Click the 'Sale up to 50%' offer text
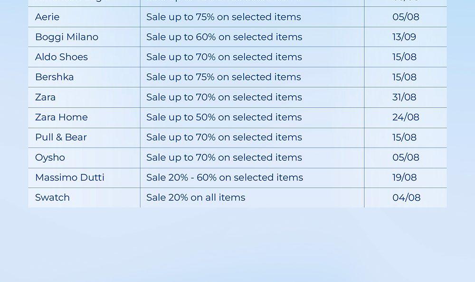 tap(224, 117)
